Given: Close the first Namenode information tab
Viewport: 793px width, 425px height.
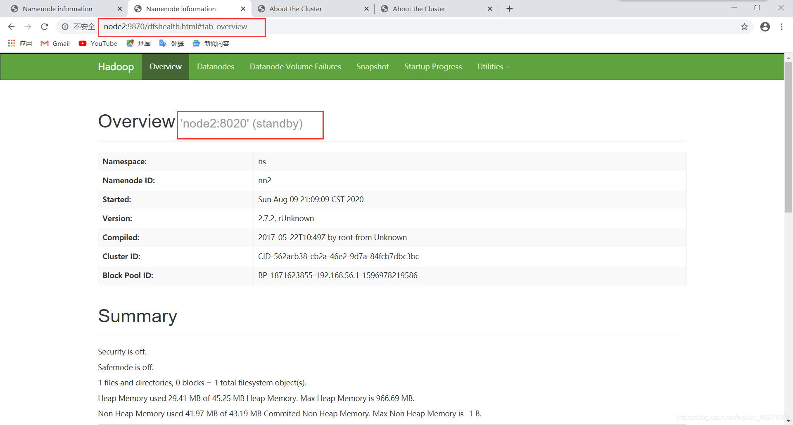Looking at the screenshot, I should point(120,9).
